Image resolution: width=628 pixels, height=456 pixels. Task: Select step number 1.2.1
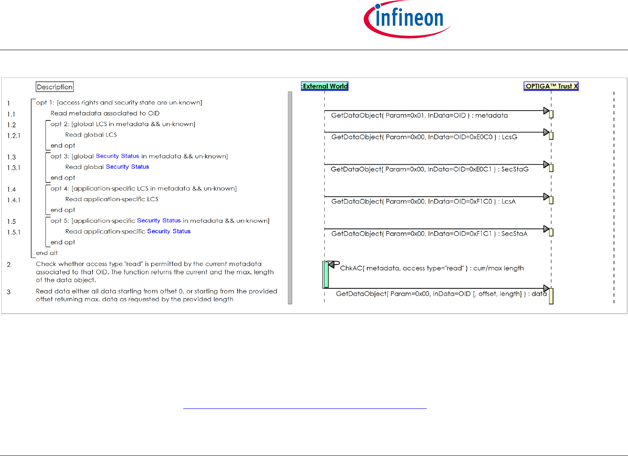(14, 135)
